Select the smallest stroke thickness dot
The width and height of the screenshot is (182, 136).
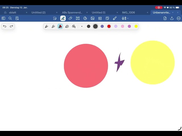point(82,26)
